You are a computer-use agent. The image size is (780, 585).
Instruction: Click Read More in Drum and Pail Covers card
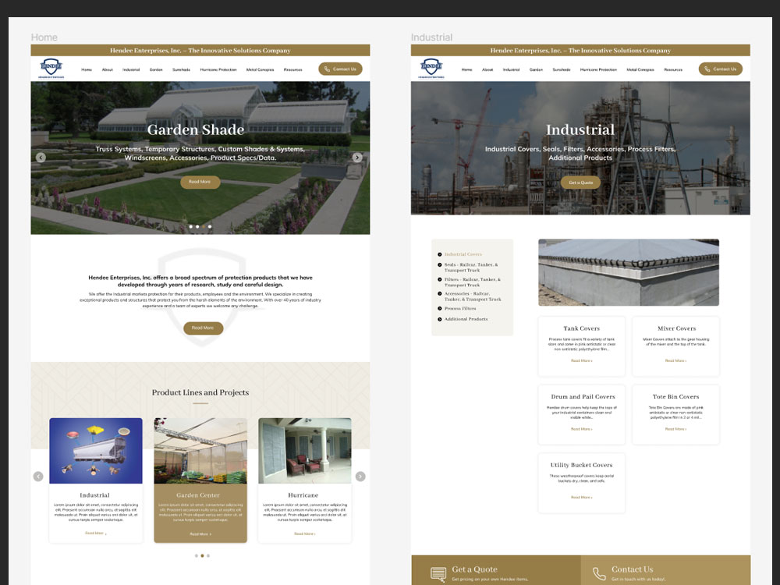pyautogui.click(x=582, y=429)
